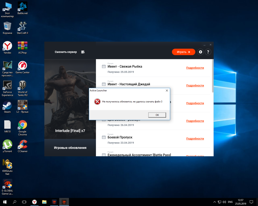This screenshot has width=258, height=206.
Task: Expand the system tray hidden icons chevron
Action: pos(215,202)
